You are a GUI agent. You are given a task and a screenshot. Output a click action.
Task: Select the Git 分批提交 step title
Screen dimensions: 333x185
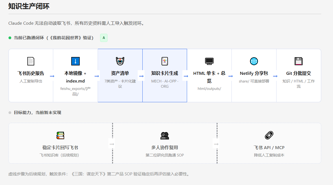tap(298, 73)
